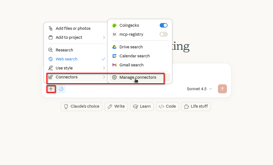Viewport: 273px width, 165px height.
Task: Select Gmail search connector
Action: 140,65
